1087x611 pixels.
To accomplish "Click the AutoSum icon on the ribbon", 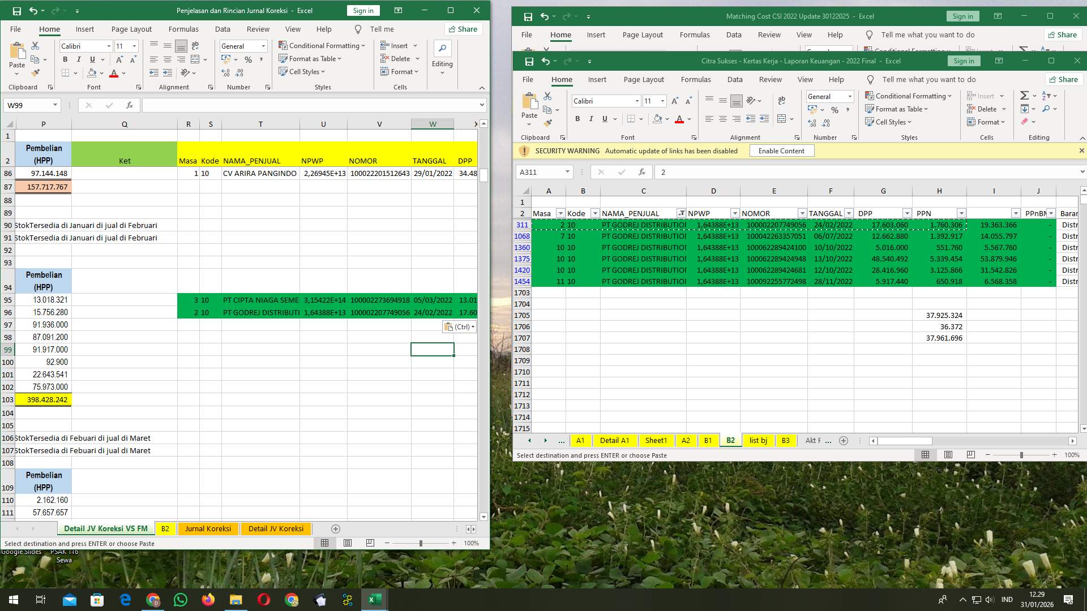I will click(1025, 96).
